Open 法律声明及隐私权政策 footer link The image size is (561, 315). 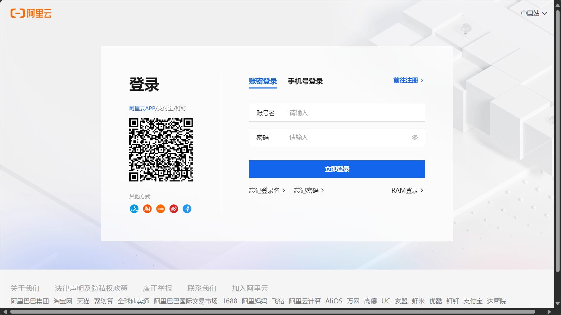click(x=91, y=288)
